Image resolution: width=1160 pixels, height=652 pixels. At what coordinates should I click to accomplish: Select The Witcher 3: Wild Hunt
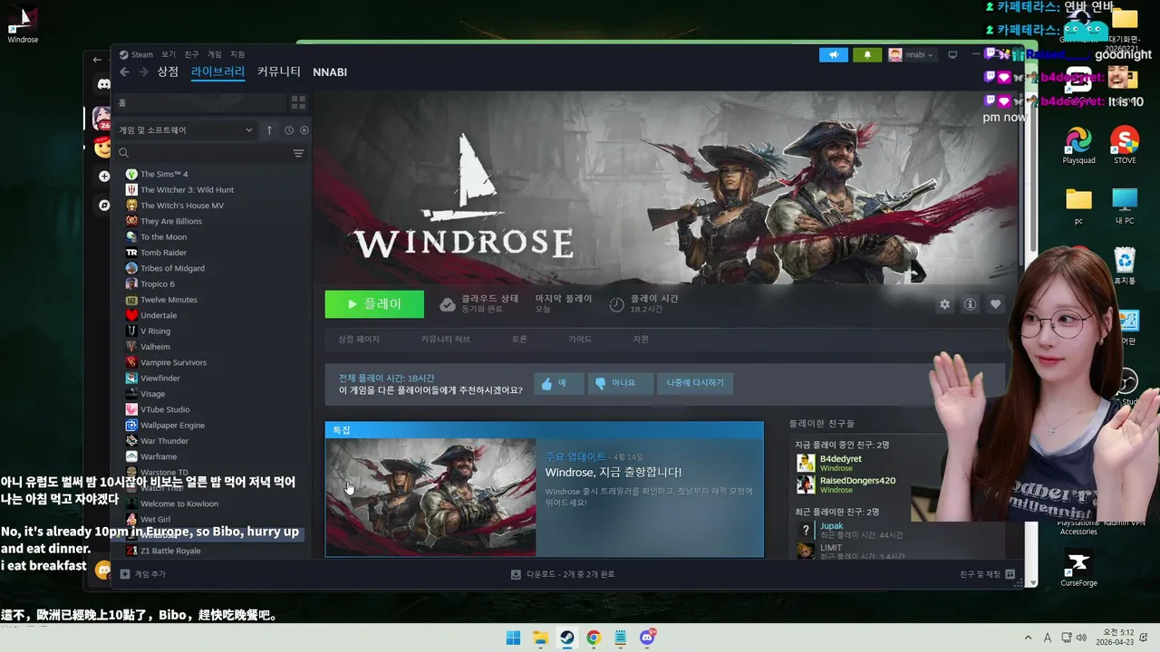click(187, 189)
